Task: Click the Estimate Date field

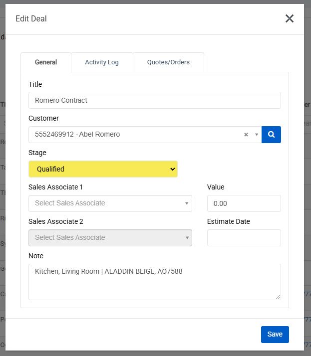Action: tap(244, 238)
